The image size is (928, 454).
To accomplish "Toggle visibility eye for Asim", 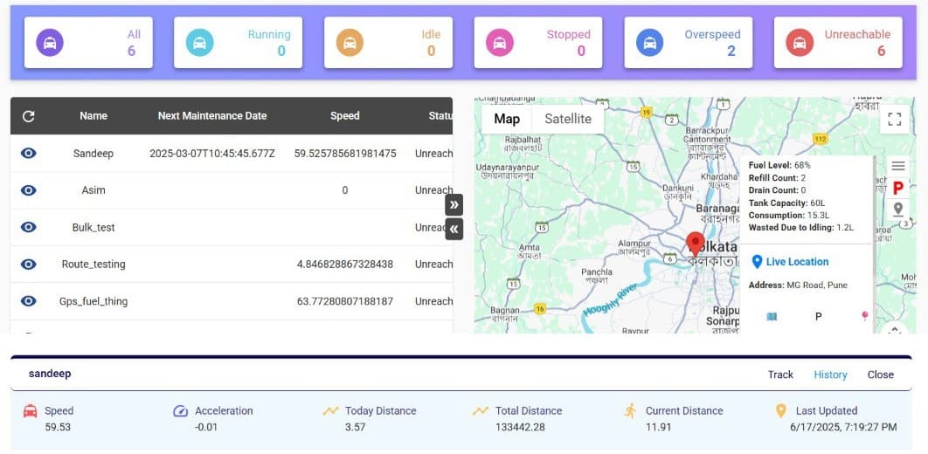I will pyautogui.click(x=29, y=190).
